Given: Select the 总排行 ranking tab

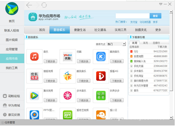Looking at the screenshot, I should pos(156,43).
